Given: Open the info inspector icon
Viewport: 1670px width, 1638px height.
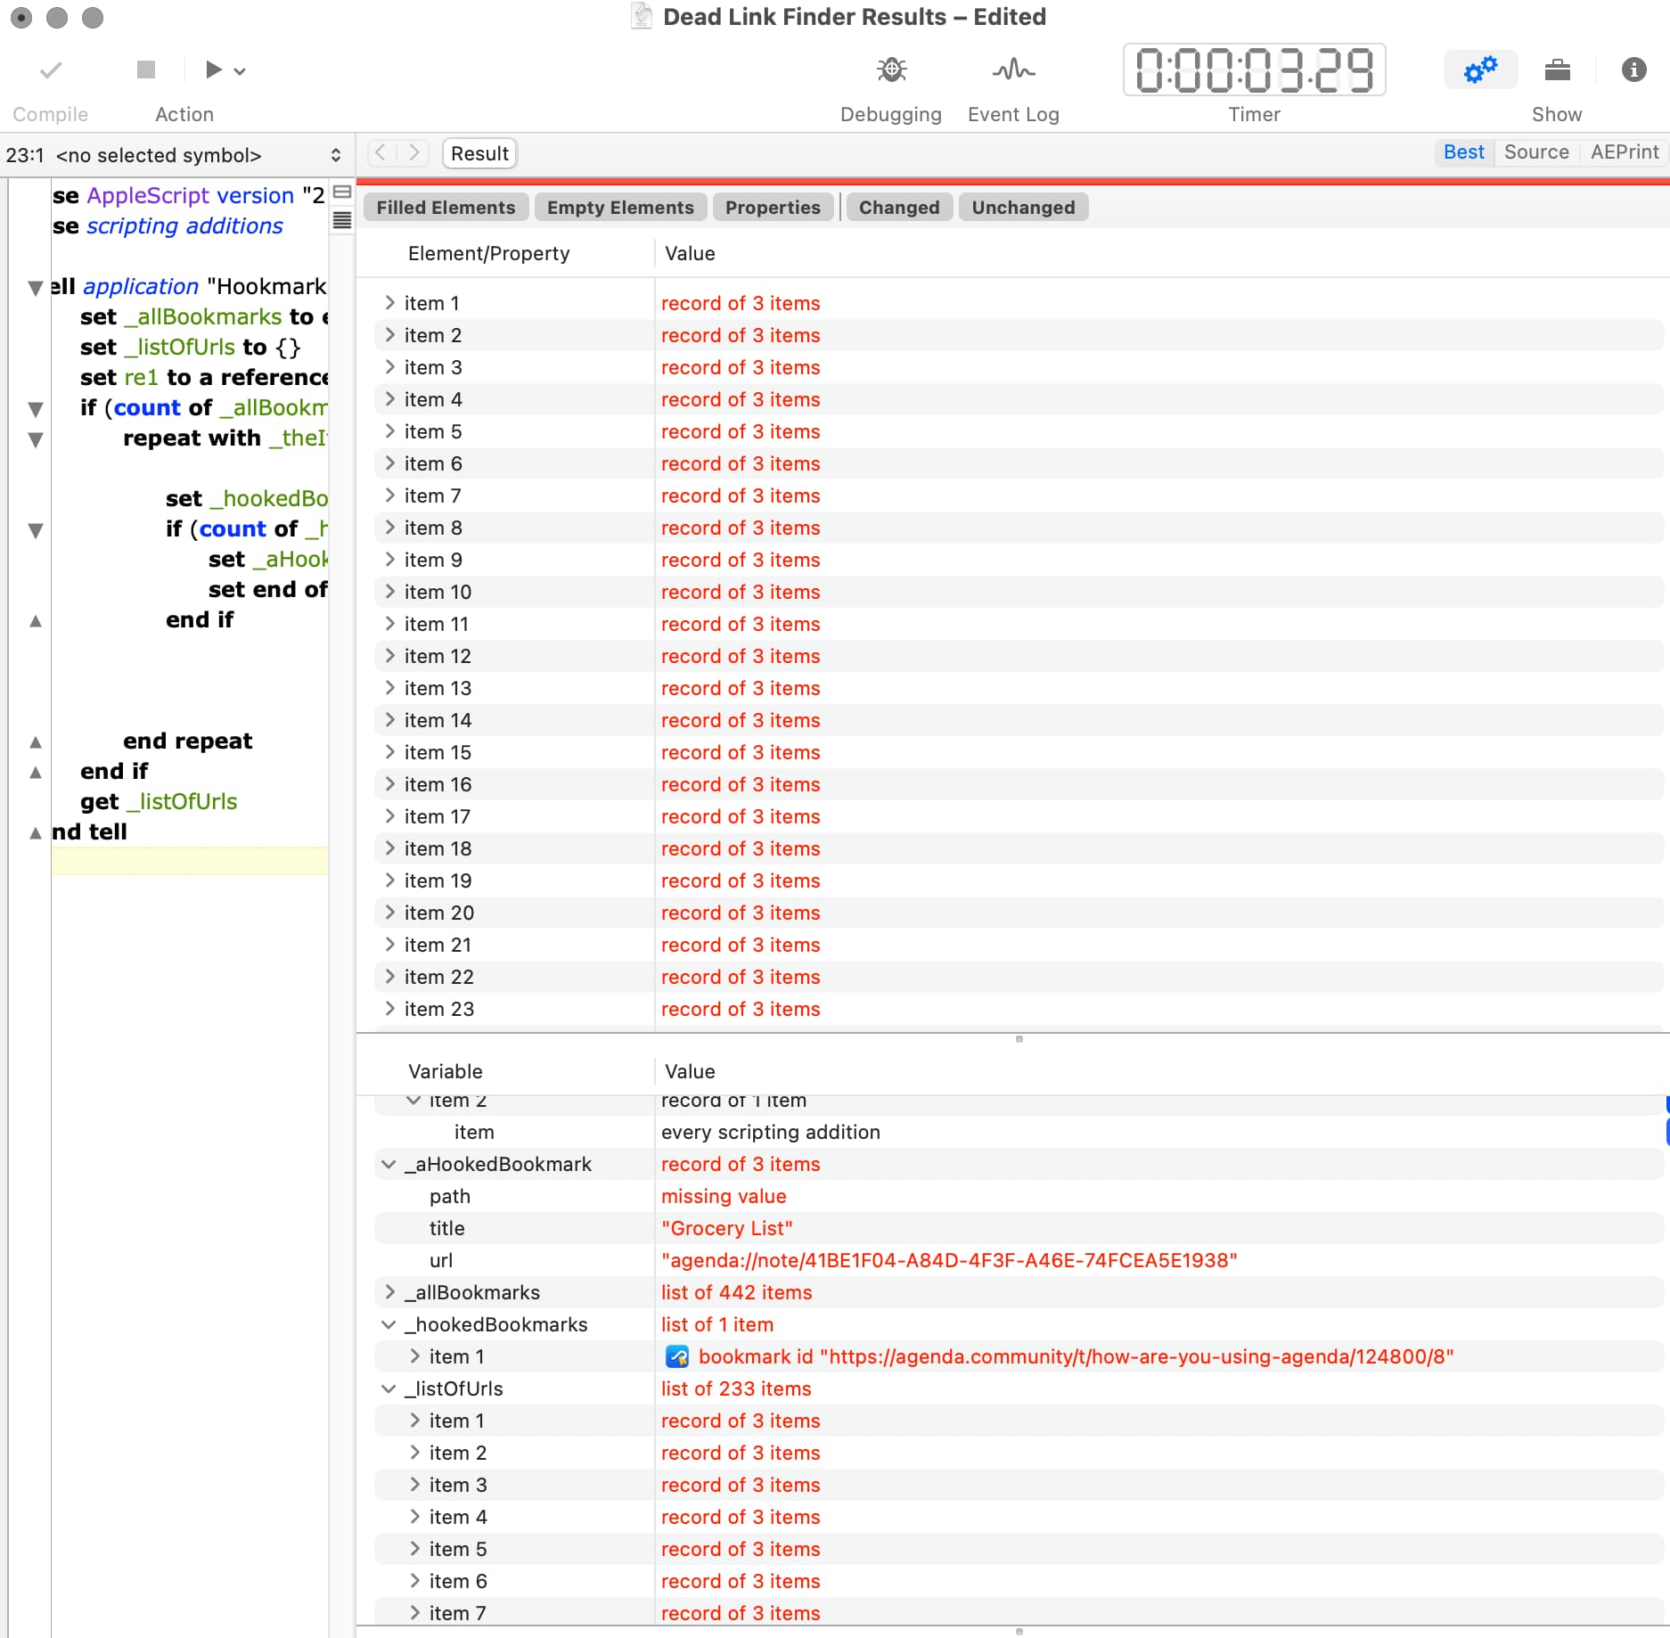Looking at the screenshot, I should tap(1633, 70).
